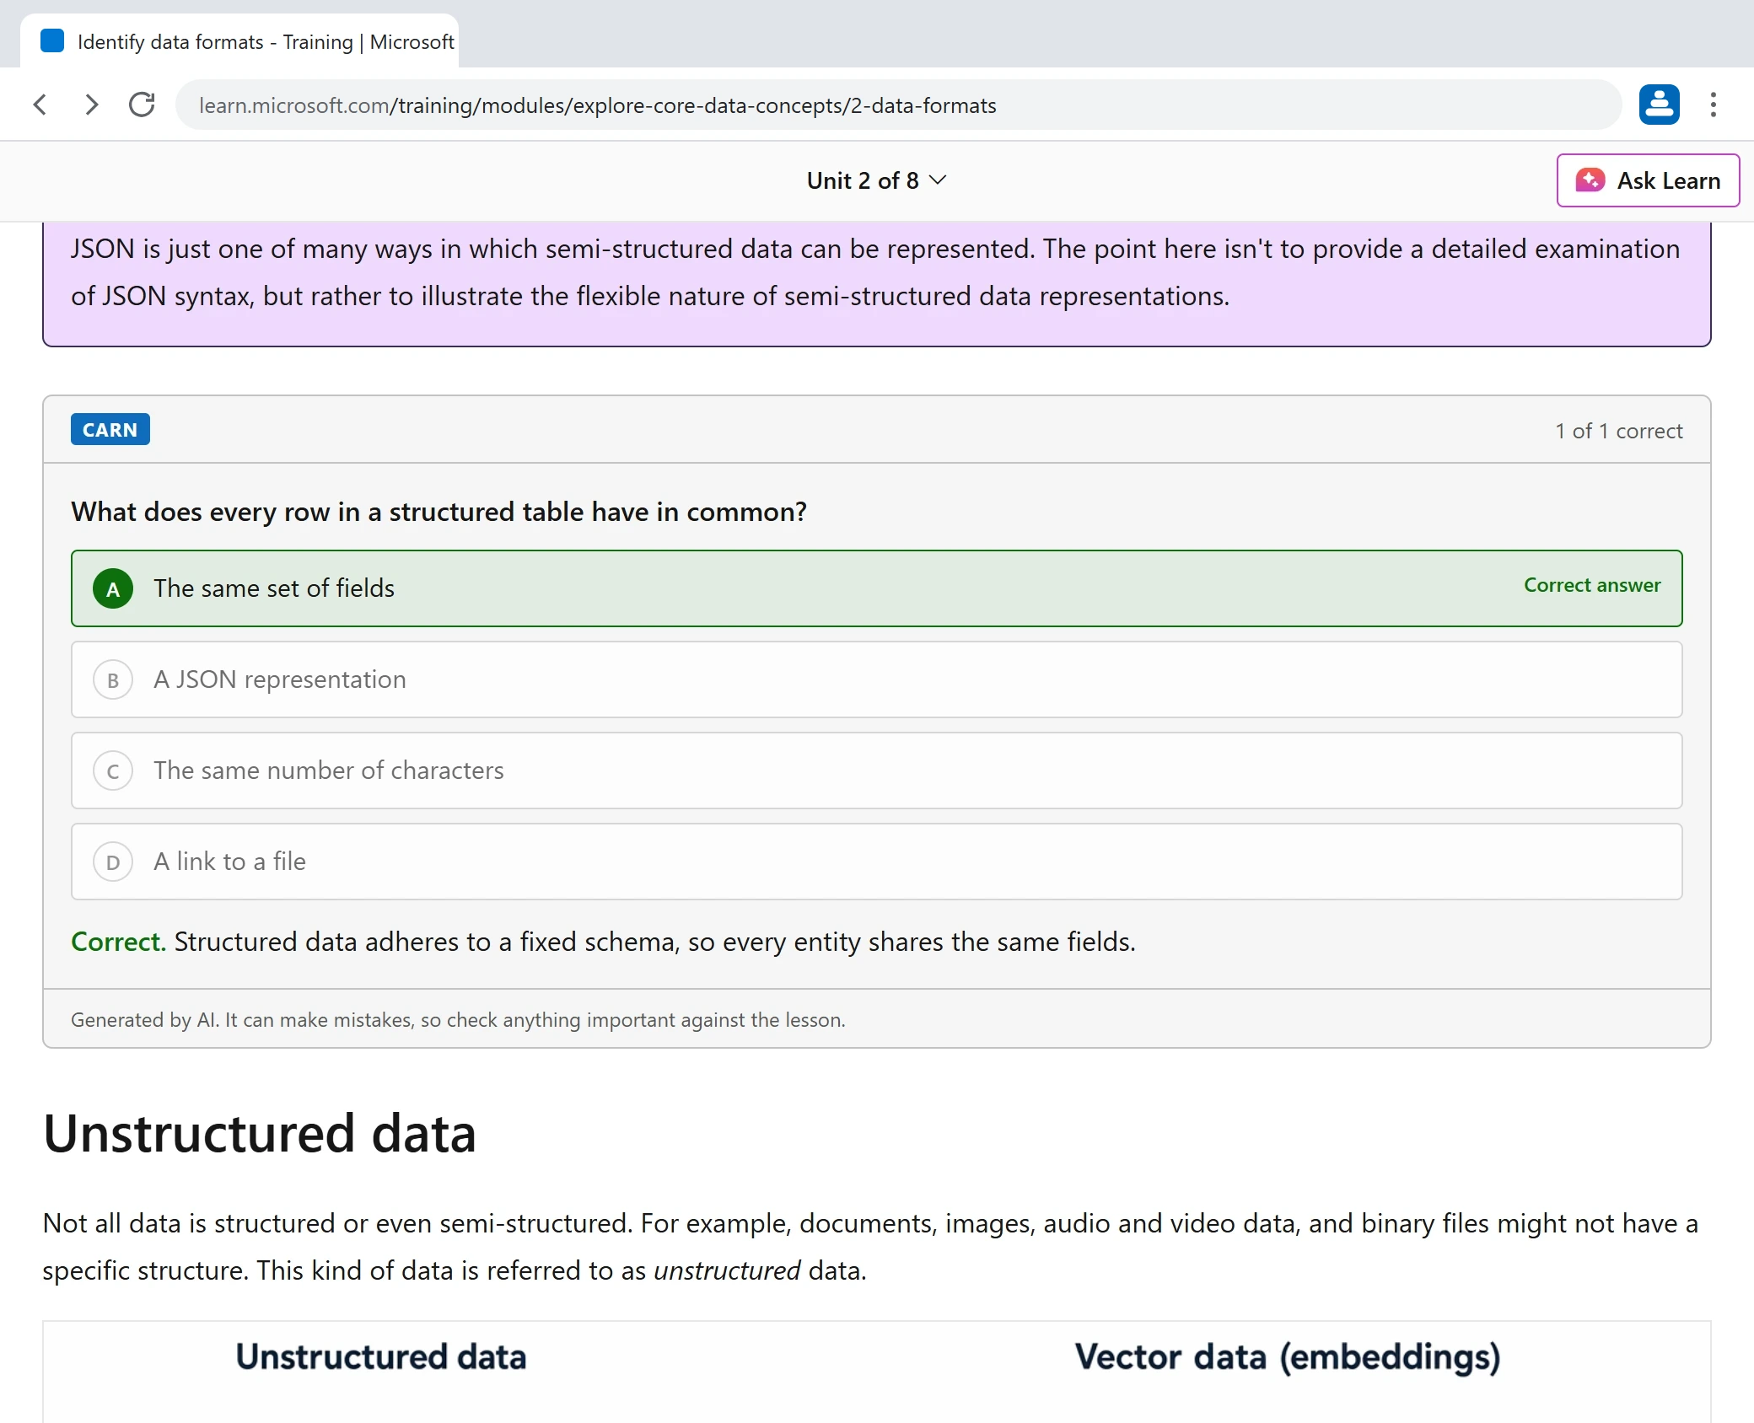This screenshot has width=1754, height=1423.
Task: Click the 'Correct.' feedback explanation text
Action: click(x=603, y=942)
